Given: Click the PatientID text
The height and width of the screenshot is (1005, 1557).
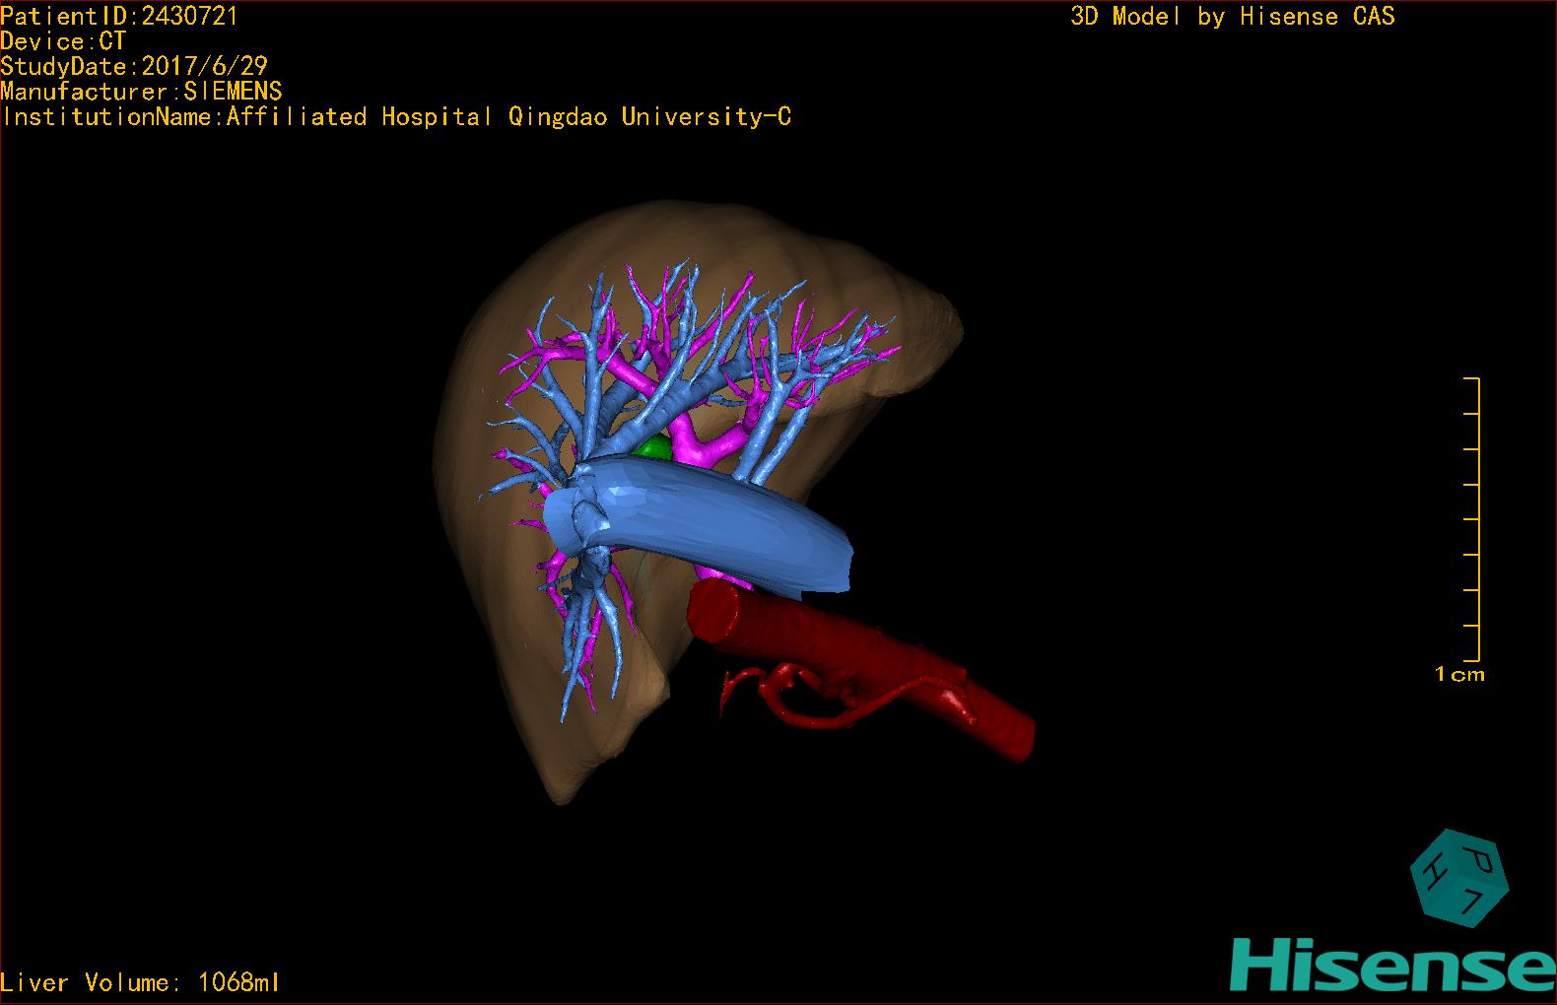Looking at the screenshot, I should click(119, 16).
